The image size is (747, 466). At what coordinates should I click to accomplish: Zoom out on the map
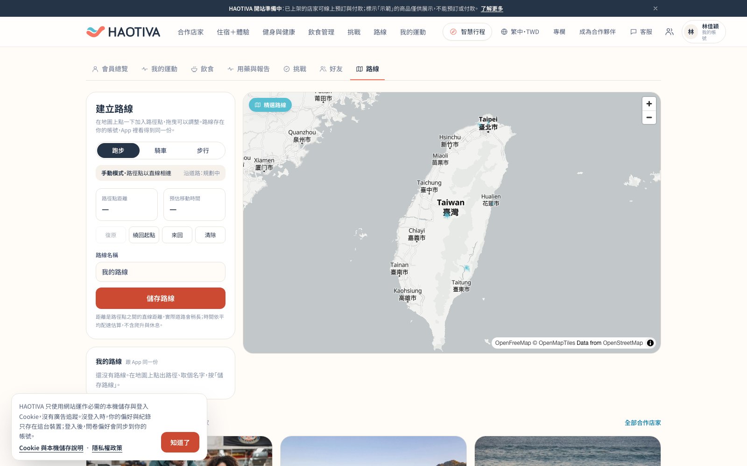[x=649, y=117]
